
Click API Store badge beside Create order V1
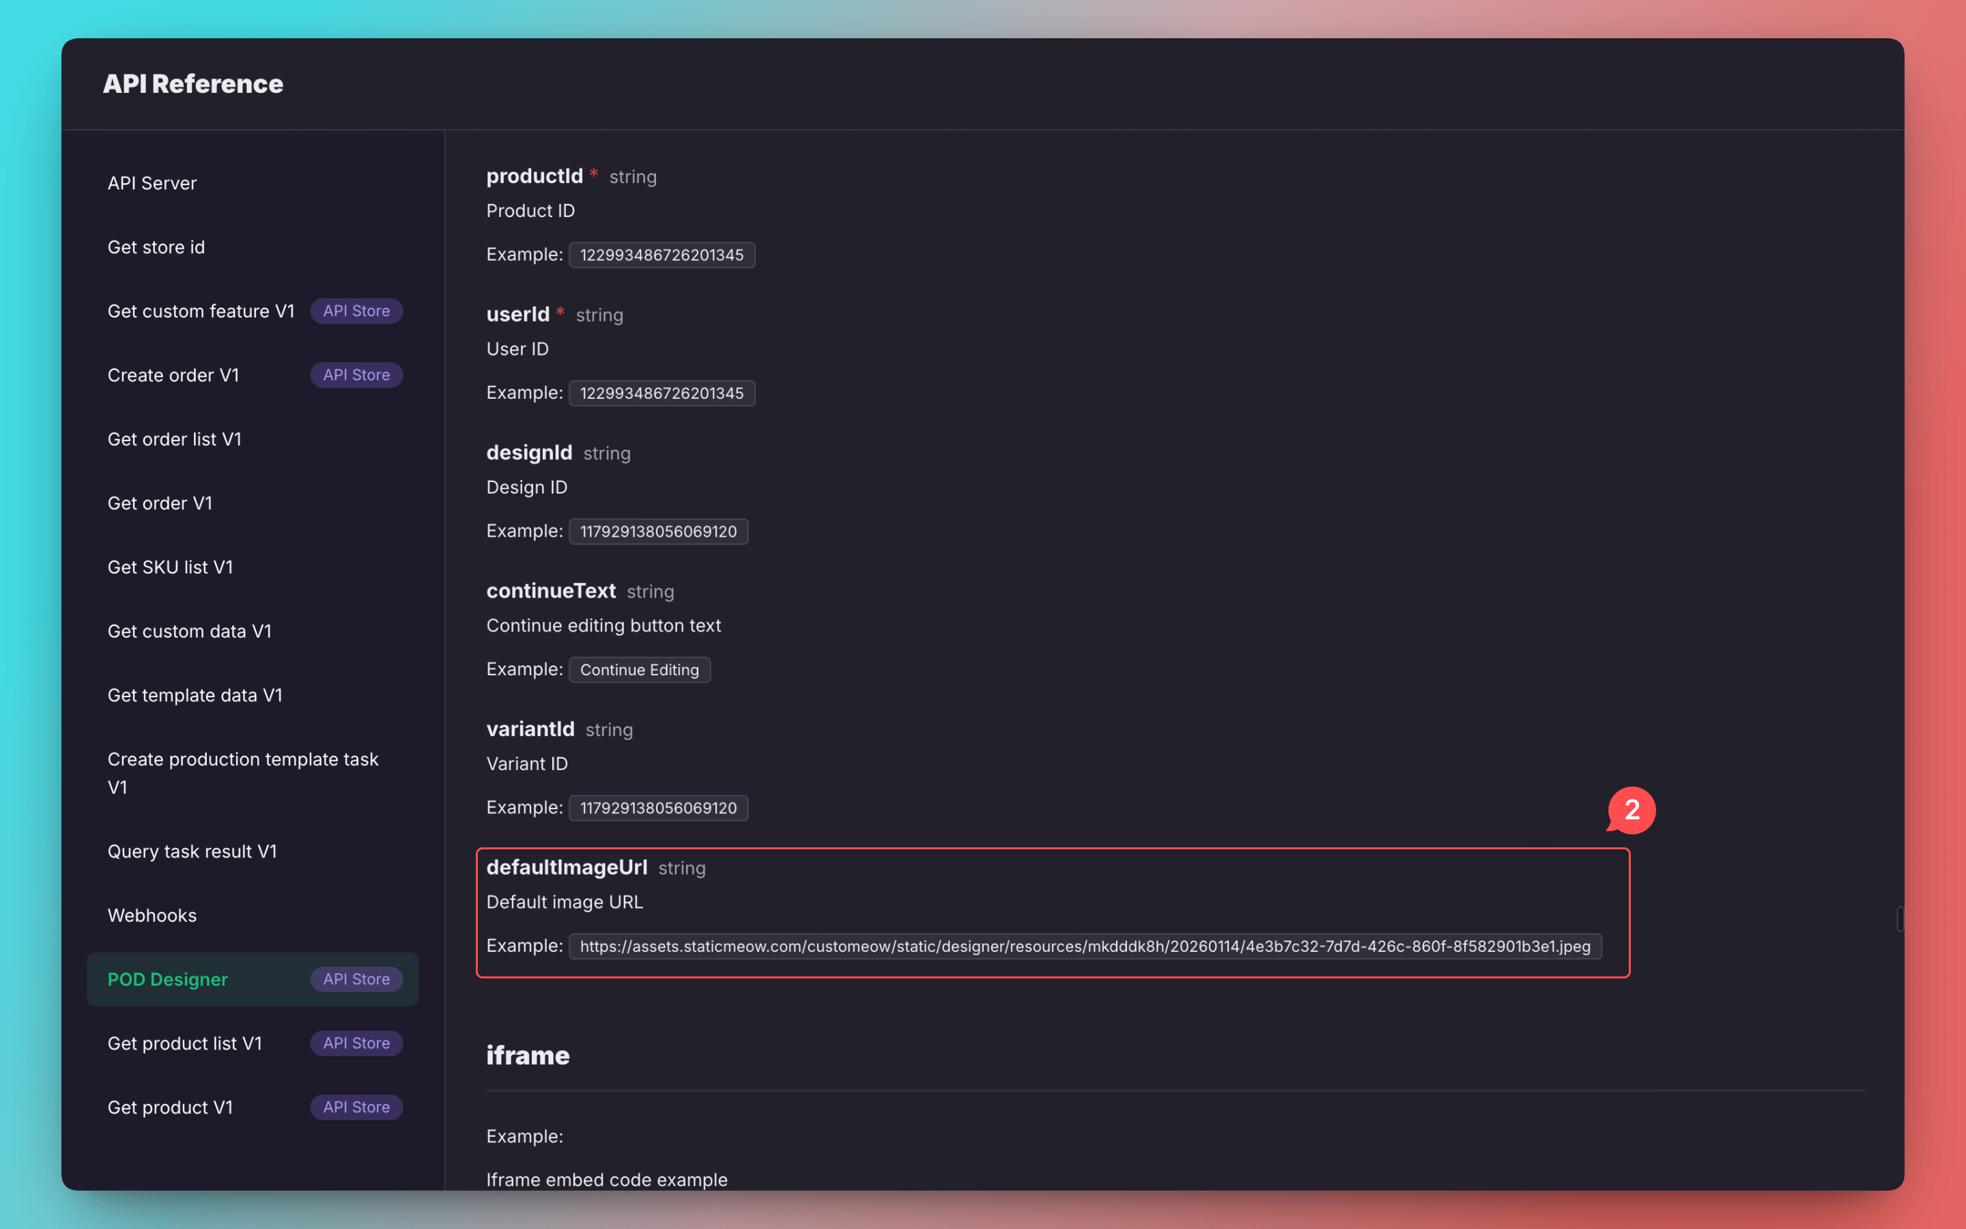point(356,375)
